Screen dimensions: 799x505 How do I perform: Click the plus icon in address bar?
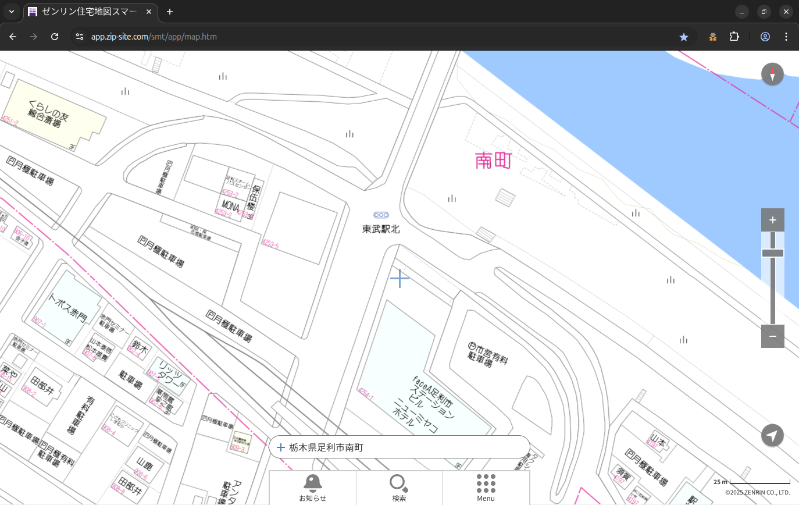(281, 447)
